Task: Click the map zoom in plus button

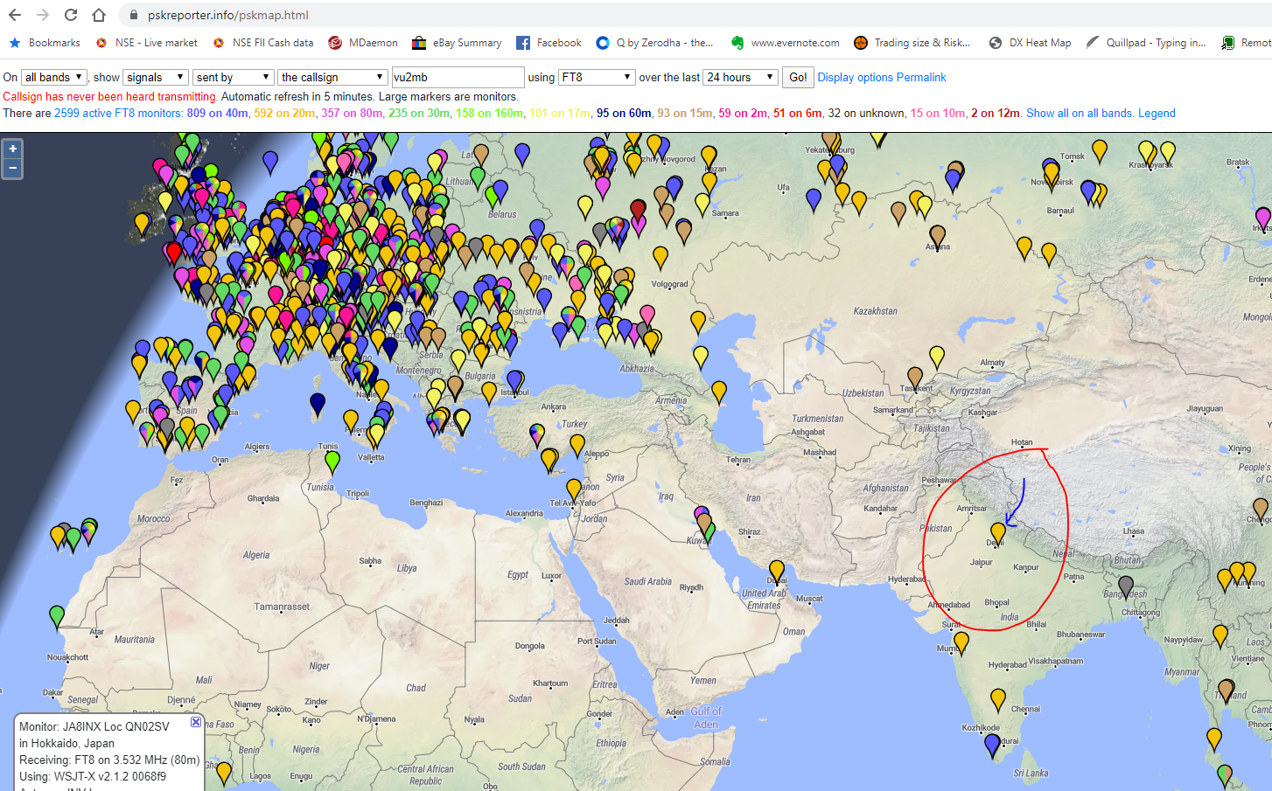Action: pyautogui.click(x=12, y=149)
